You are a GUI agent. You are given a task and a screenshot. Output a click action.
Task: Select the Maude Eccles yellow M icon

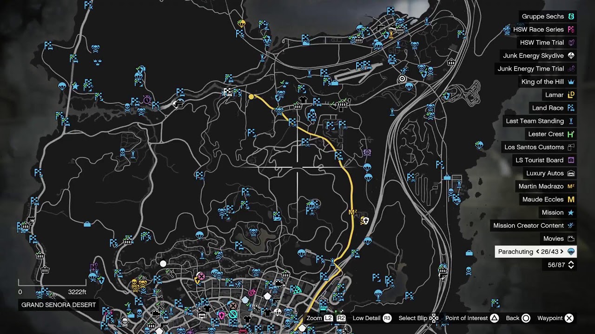pyautogui.click(x=571, y=199)
